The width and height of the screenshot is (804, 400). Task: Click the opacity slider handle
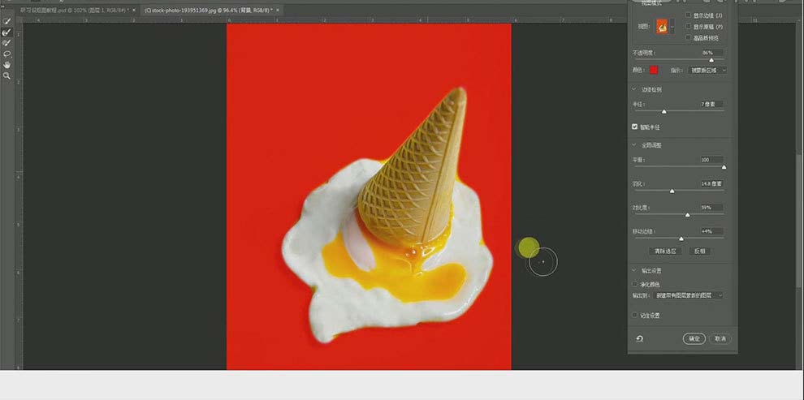[x=711, y=60]
